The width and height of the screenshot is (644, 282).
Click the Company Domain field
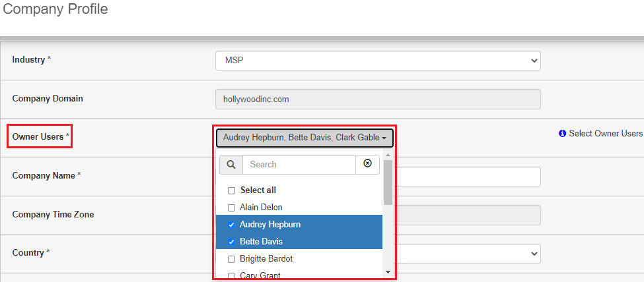click(378, 99)
